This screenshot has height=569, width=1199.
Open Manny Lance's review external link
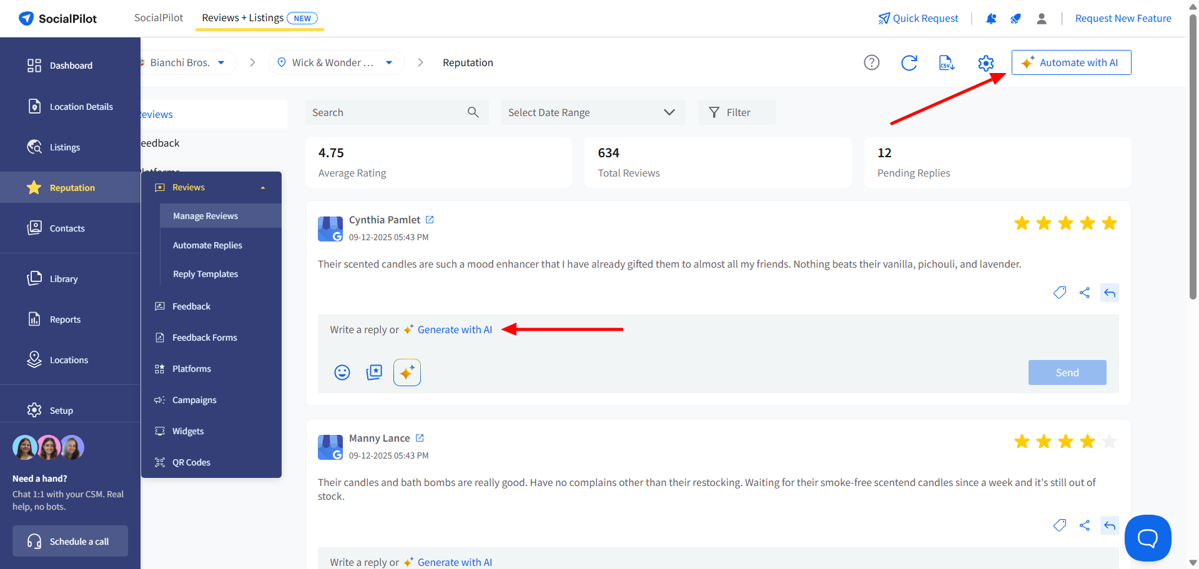(420, 438)
